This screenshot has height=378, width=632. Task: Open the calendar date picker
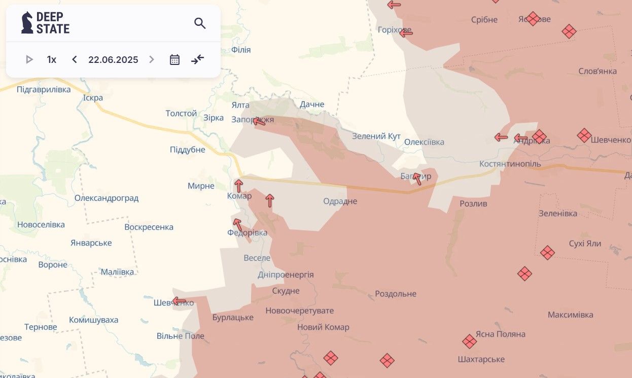pos(174,60)
